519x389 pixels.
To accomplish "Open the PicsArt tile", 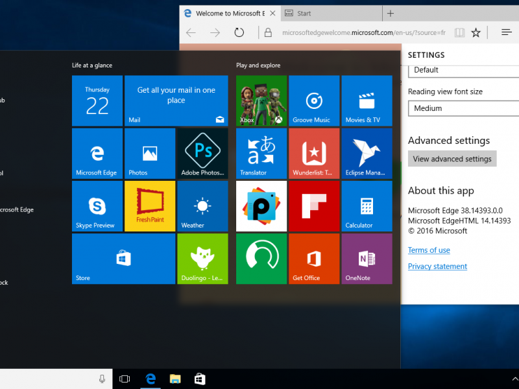I will [x=261, y=206].
